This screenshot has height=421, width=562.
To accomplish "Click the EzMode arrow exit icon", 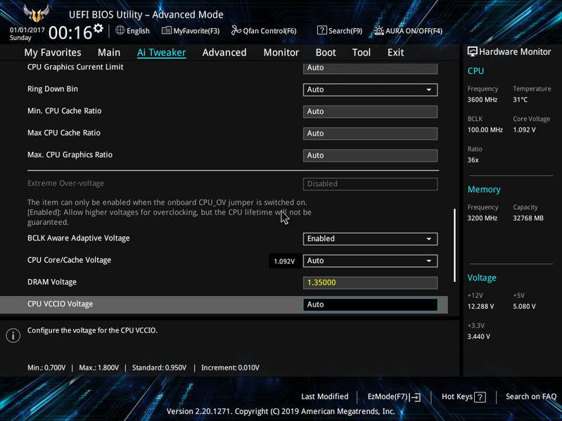I will click(x=415, y=397).
